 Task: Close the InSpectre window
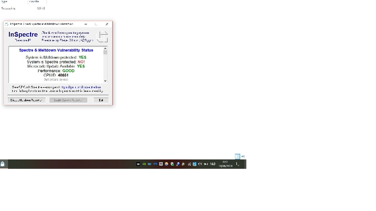(x=107, y=24)
